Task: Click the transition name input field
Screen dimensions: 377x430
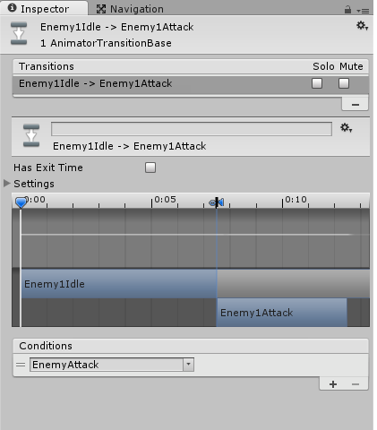Action: [192, 129]
